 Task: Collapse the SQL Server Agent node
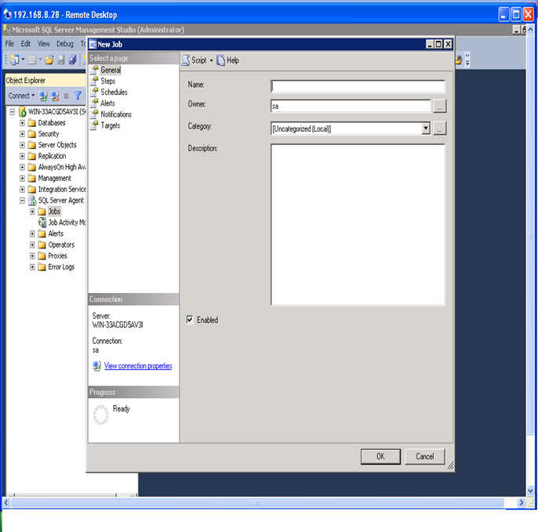point(22,201)
